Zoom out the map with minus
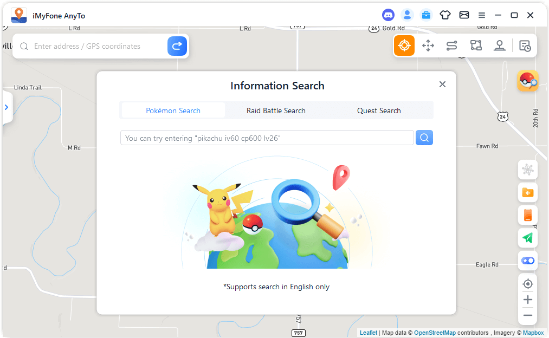 [528, 315]
